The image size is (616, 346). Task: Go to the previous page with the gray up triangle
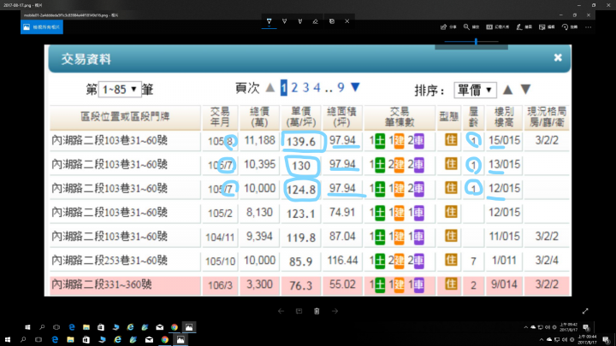(x=269, y=87)
